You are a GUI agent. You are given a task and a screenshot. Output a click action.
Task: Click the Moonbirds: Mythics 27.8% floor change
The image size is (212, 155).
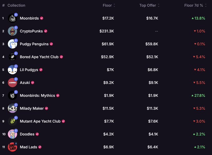(x=198, y=96)
